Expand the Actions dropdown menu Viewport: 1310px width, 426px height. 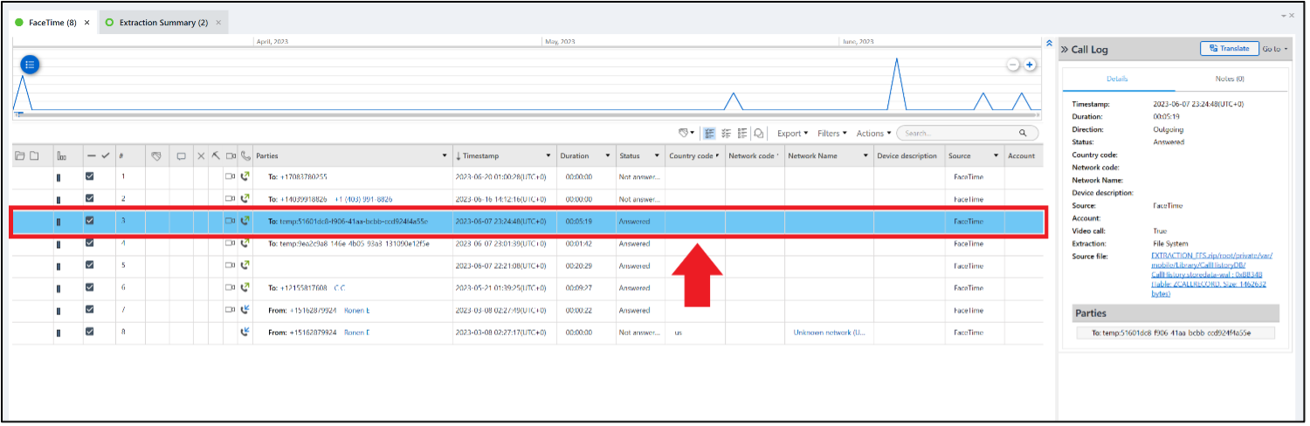(x=873, y=134)
